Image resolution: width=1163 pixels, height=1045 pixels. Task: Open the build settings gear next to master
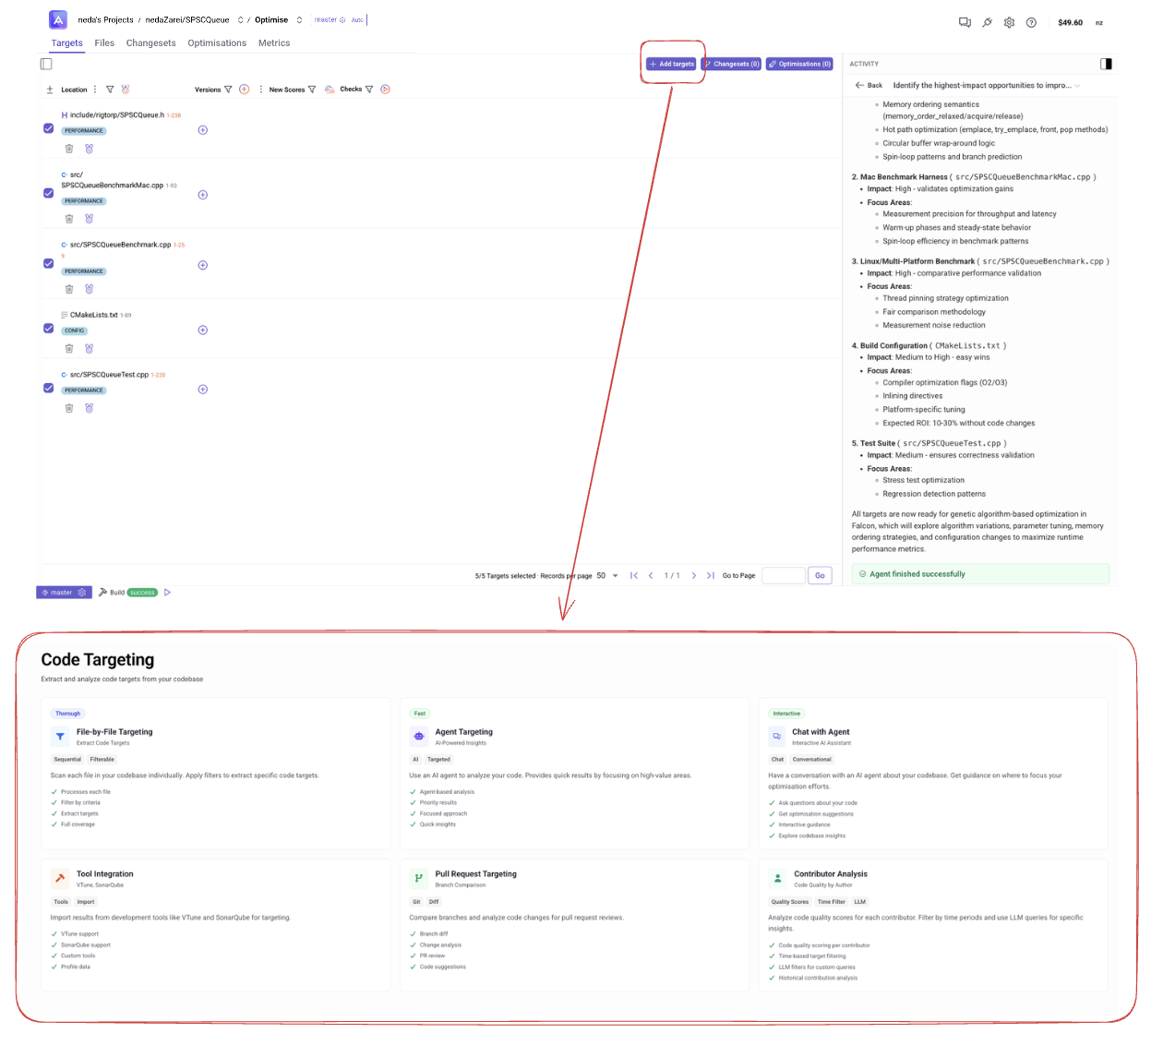coord(81,592)
